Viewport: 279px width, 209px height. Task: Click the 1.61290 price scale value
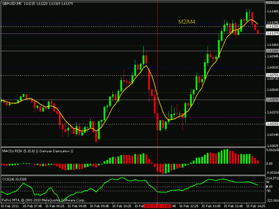point(273,23)
